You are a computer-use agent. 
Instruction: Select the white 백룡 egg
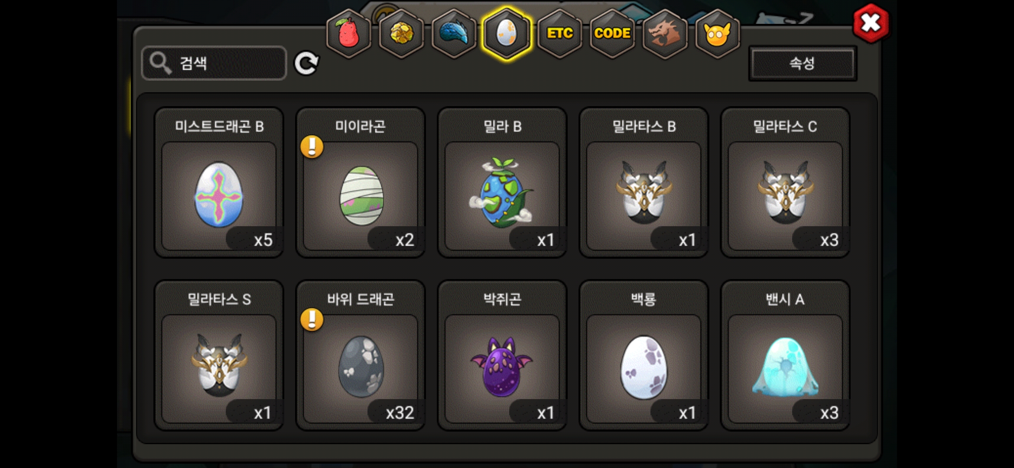click(x=644, y=355)
